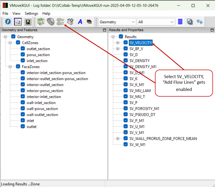215x187 pixels.
Task: Select the SV_K result label
Action: (x=133, y=79)
